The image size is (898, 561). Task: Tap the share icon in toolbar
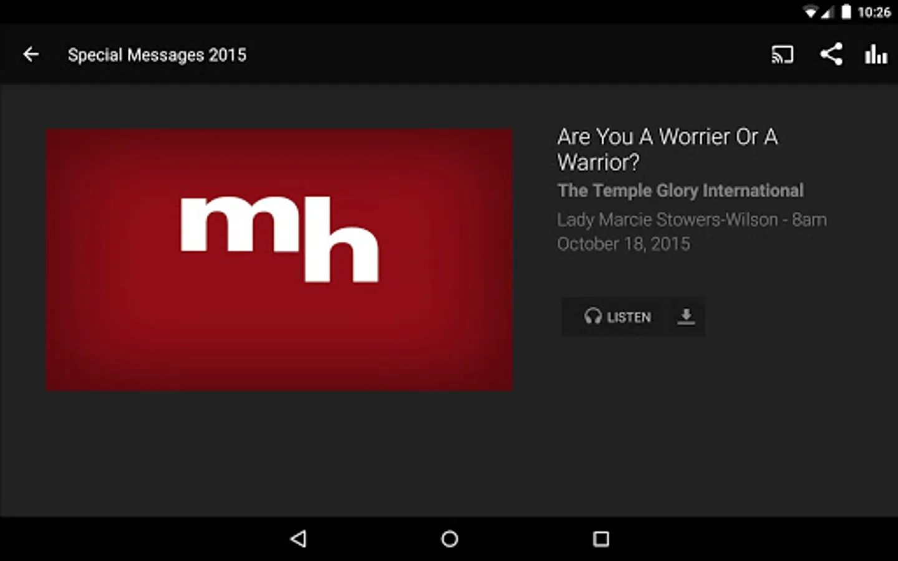(831, 54)
